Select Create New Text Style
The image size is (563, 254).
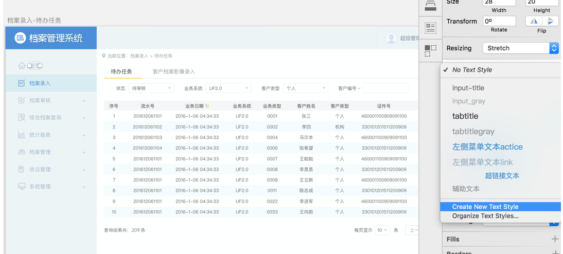click(500, 207)
